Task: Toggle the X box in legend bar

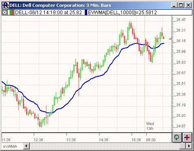Action: point(5,13)
